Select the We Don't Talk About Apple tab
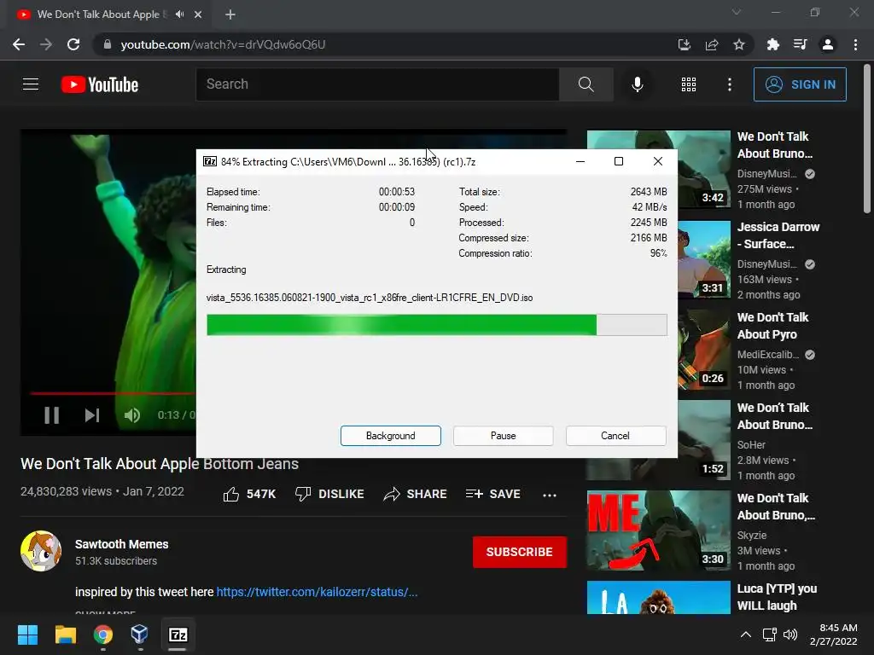 point(101,14)
